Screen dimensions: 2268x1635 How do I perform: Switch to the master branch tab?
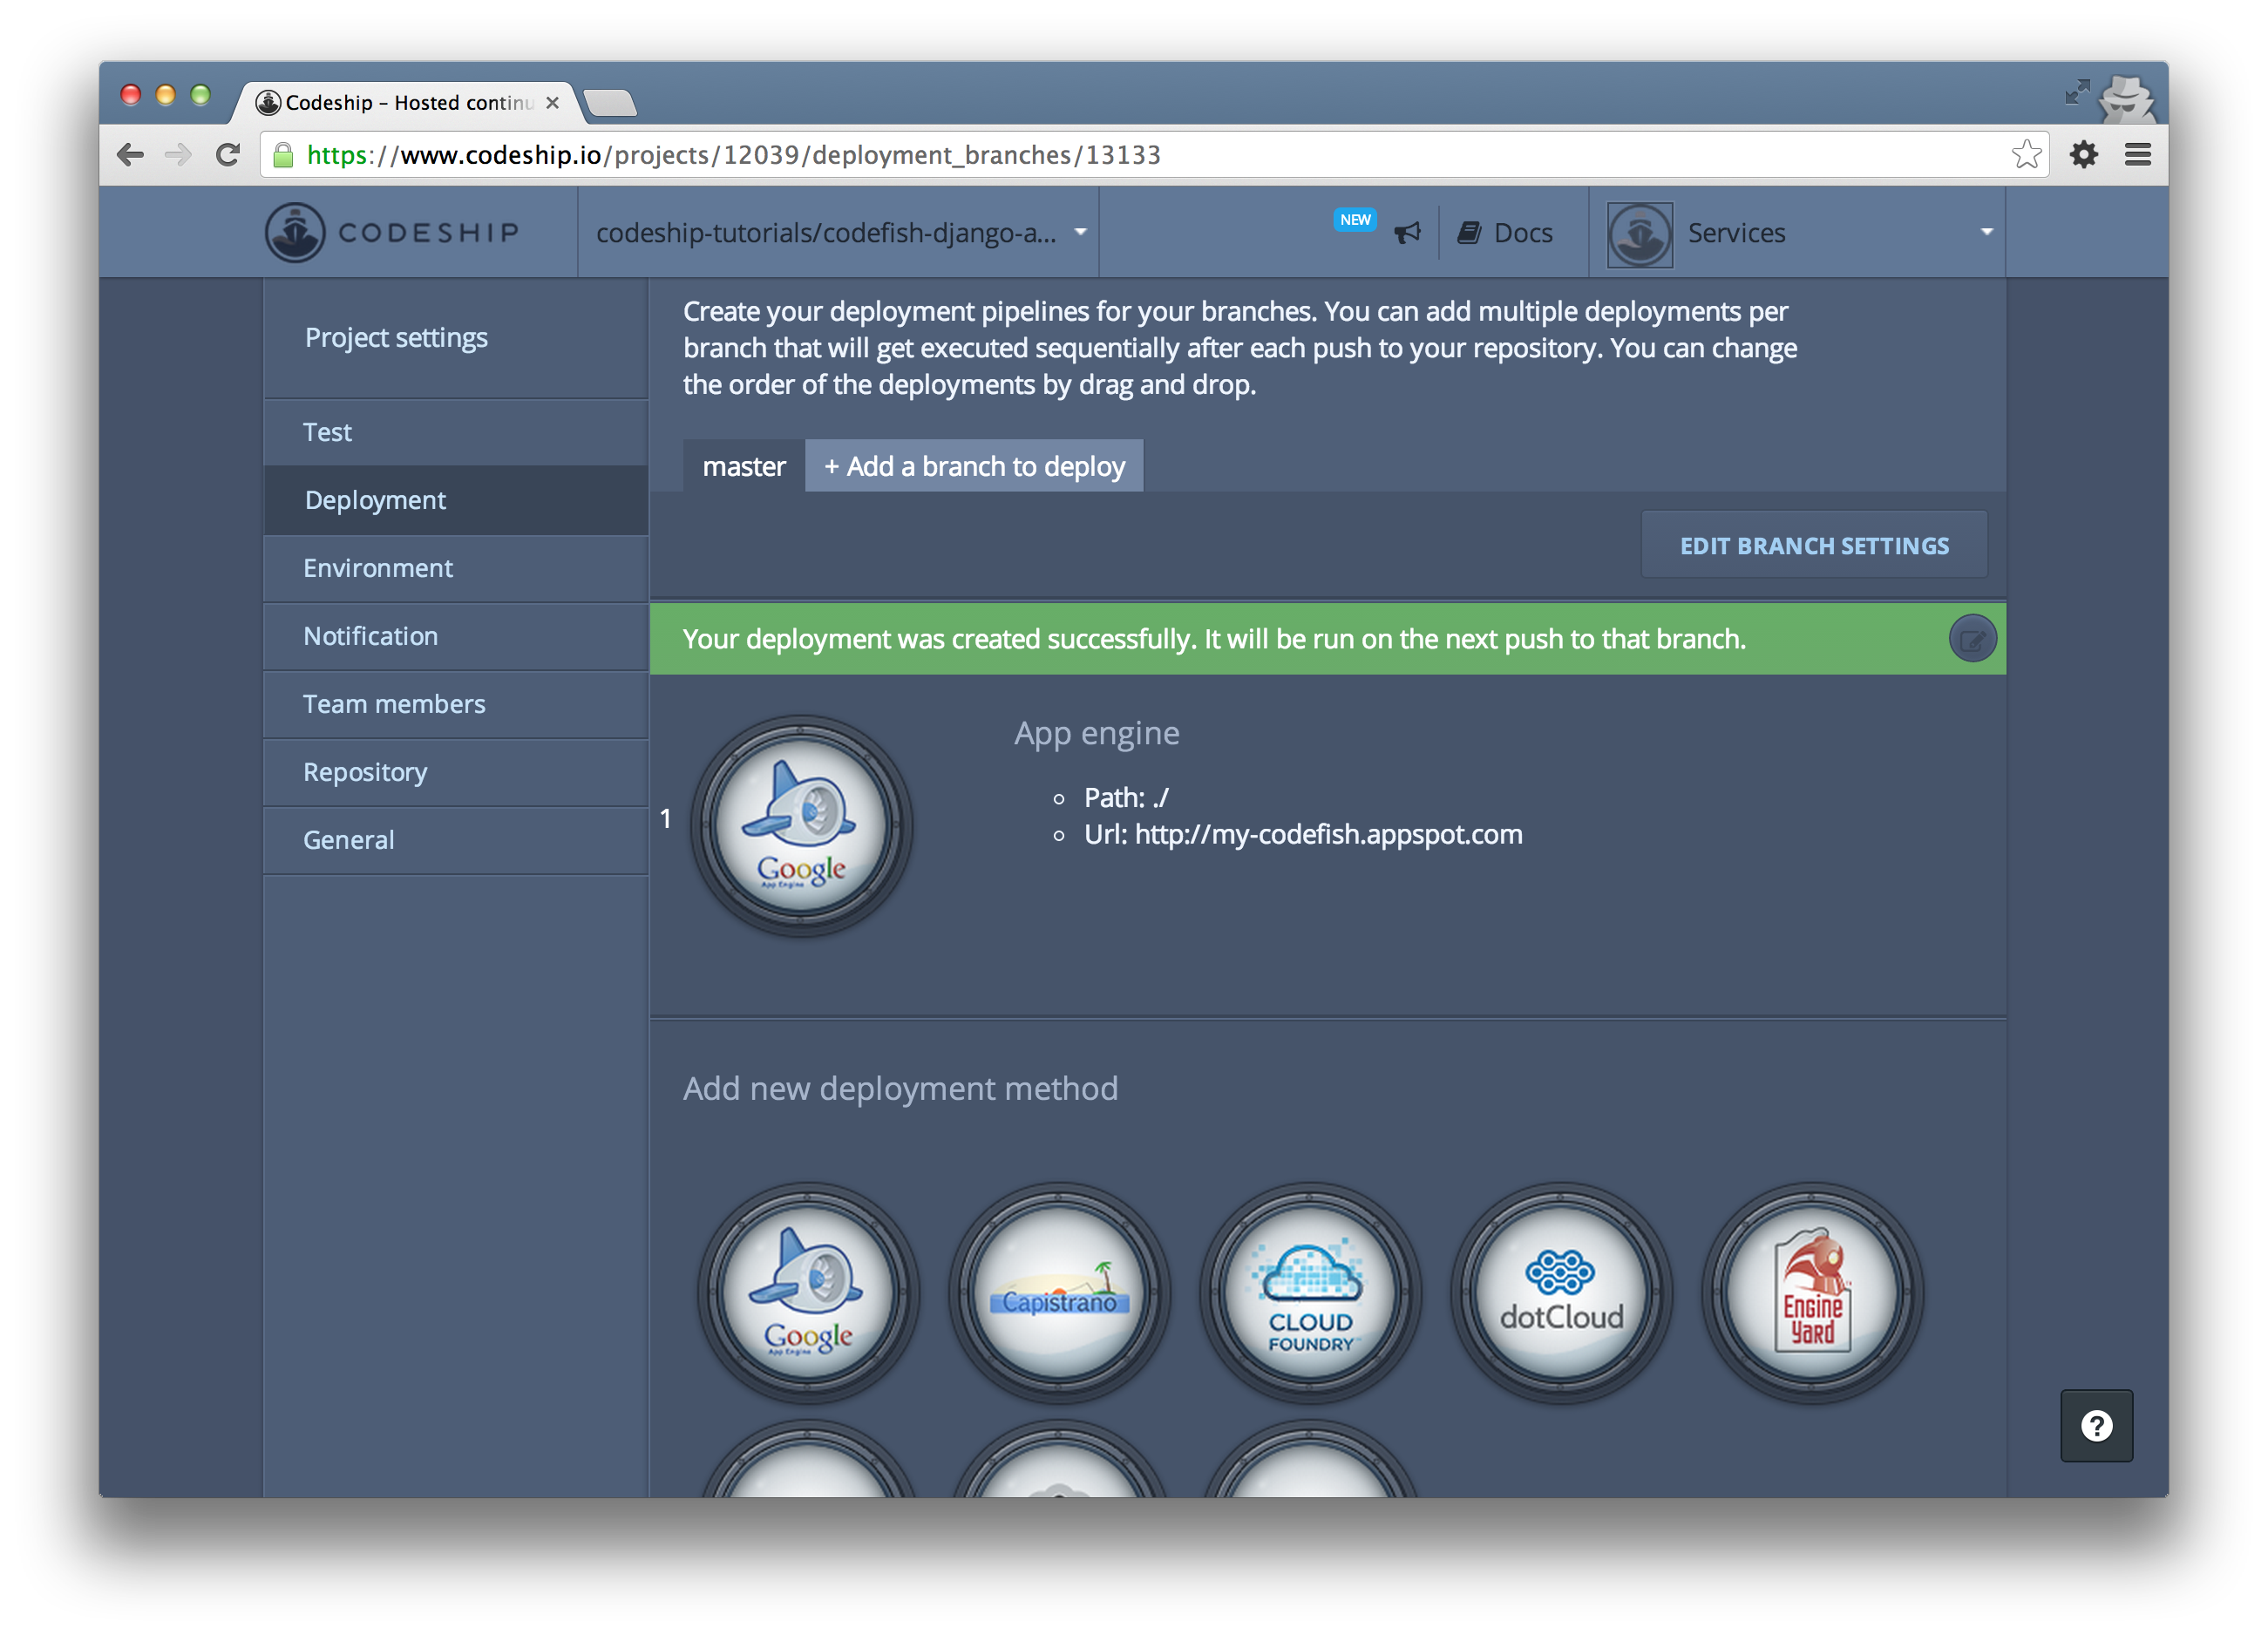tap(743, 467)
